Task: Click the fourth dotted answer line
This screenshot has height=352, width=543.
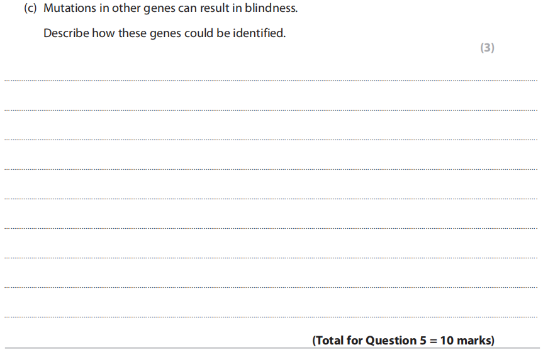Action: [271, 169]
